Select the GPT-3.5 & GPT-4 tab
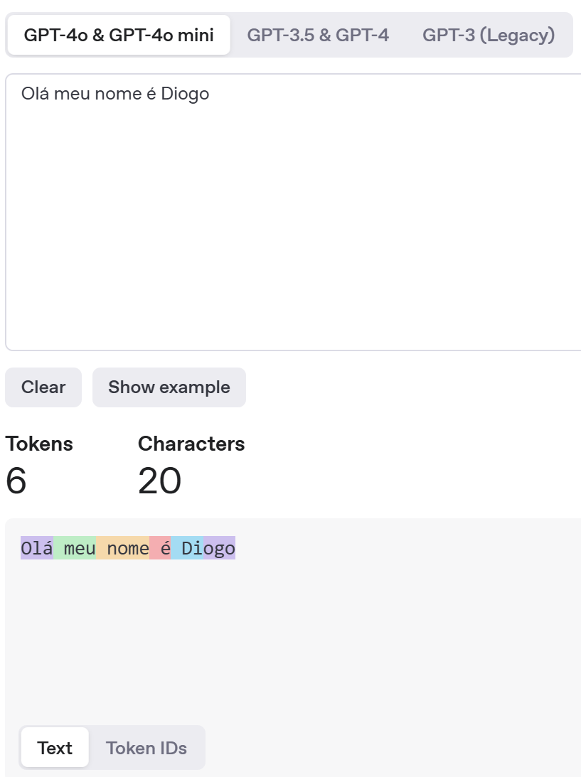 pyautogui.click(x=318, y=35)
